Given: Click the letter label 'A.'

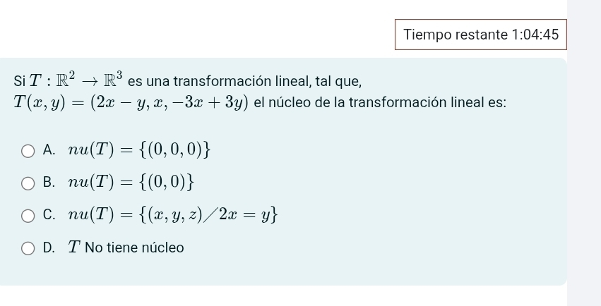Looking at the screenshot, I should tap(49, 150).
